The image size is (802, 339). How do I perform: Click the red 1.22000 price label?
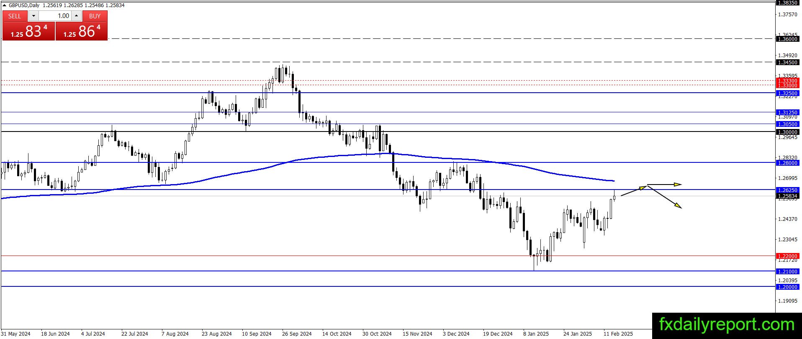(x=787, y=256)
